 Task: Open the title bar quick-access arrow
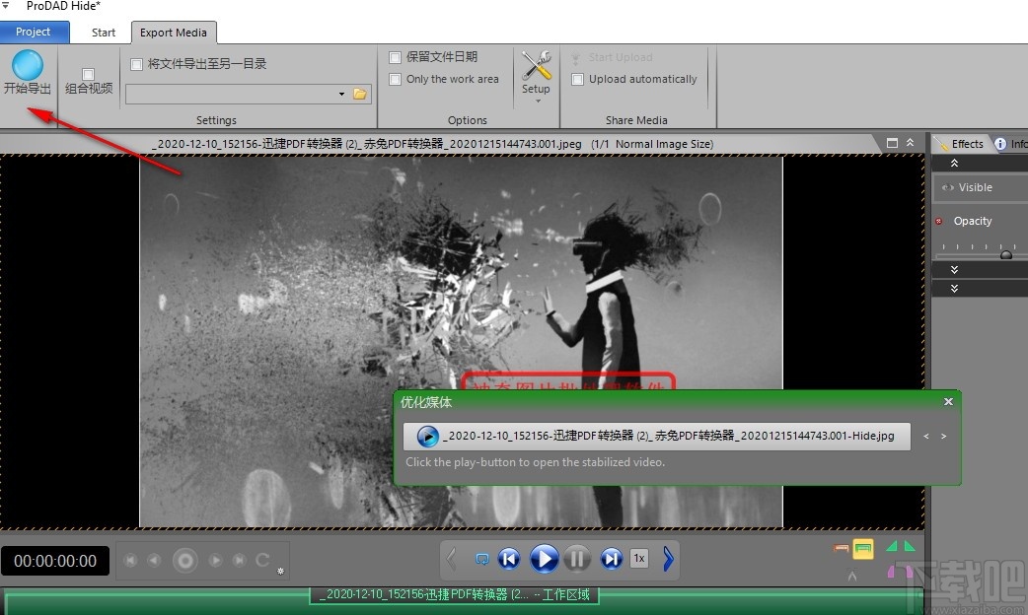5,5
